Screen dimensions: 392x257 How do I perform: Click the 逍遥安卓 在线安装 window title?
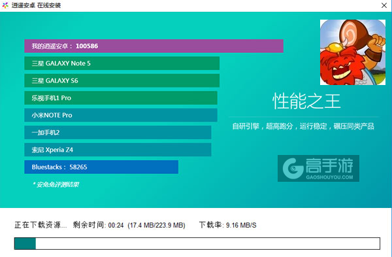[x=36, y=5]
